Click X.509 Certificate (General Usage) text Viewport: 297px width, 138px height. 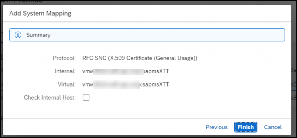153,58
